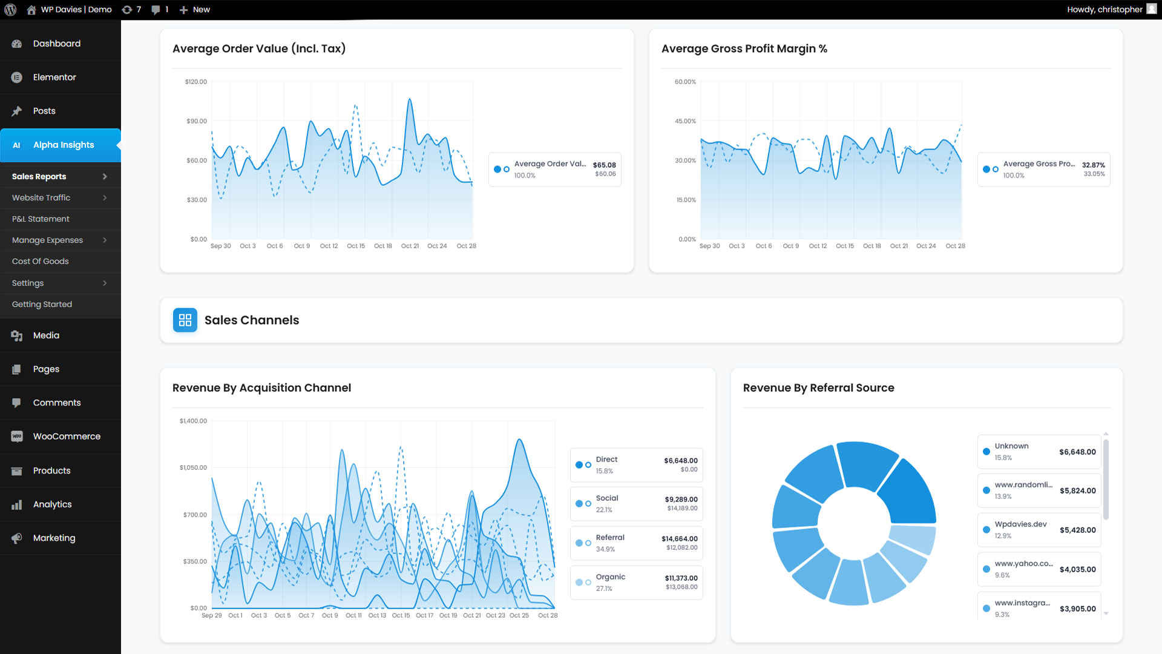
Task: Expand the Sales Reports submenu arrow
Action: tap(105, 177)
